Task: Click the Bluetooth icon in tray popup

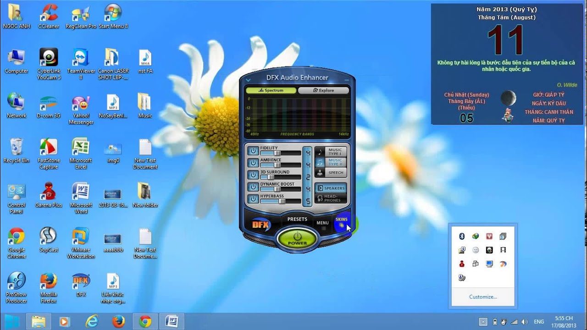Action: coord(462,236)
